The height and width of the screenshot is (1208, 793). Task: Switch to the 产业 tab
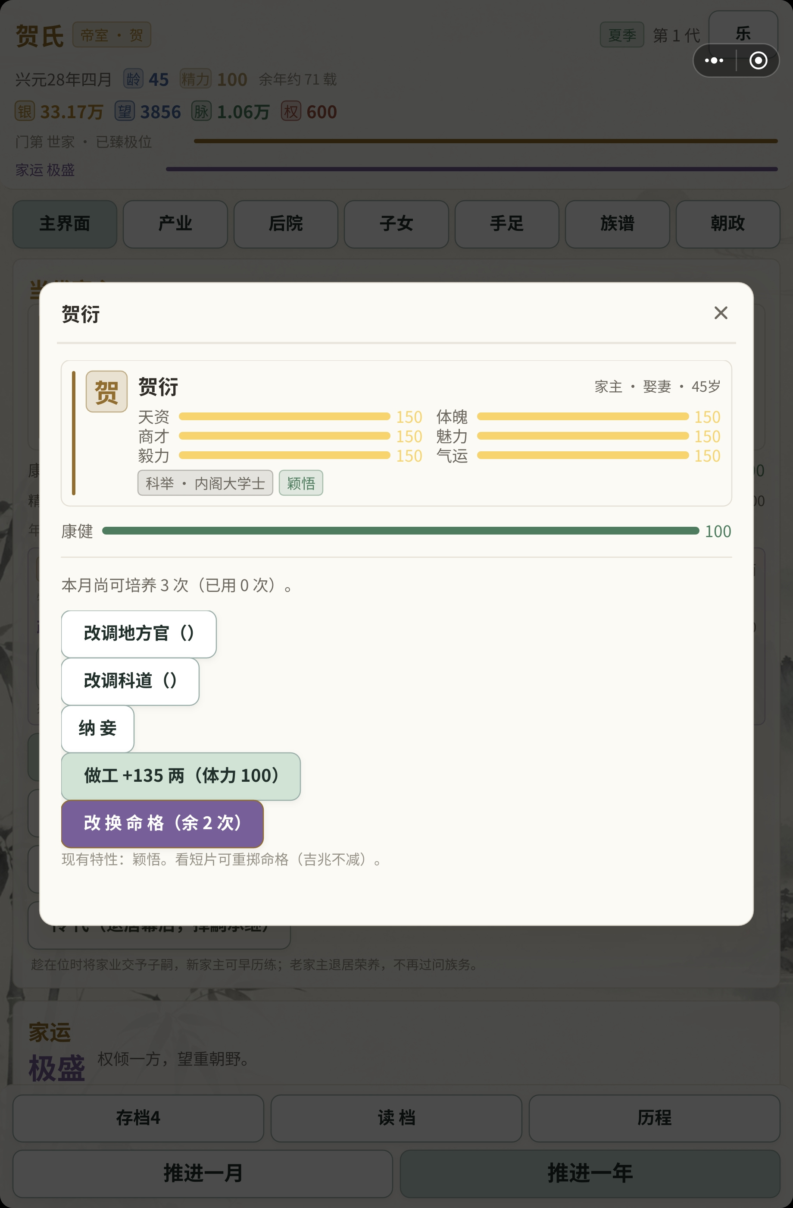175,224
